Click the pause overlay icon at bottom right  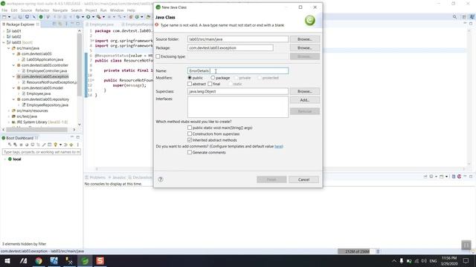pyautogui.click(x=466, y=245)
